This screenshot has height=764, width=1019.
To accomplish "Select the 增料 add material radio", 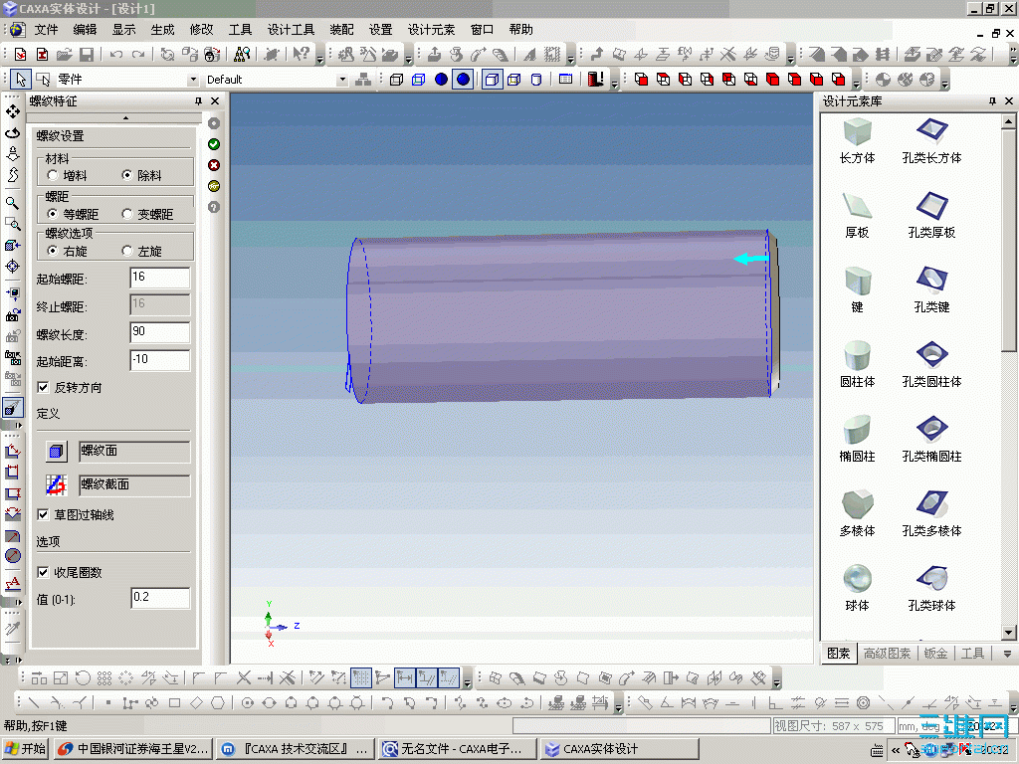I will click(x=53, y=175).
